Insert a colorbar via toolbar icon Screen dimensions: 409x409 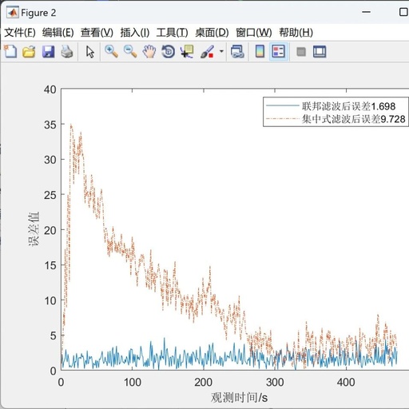click(x=260, y=51)
